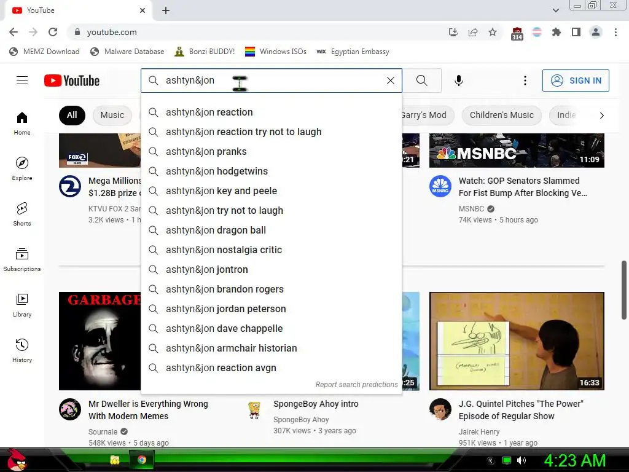Choose suggestion 'ashtyn&jon reaction'
Screen dimensions: 629x472
click(x=272, y=112)
